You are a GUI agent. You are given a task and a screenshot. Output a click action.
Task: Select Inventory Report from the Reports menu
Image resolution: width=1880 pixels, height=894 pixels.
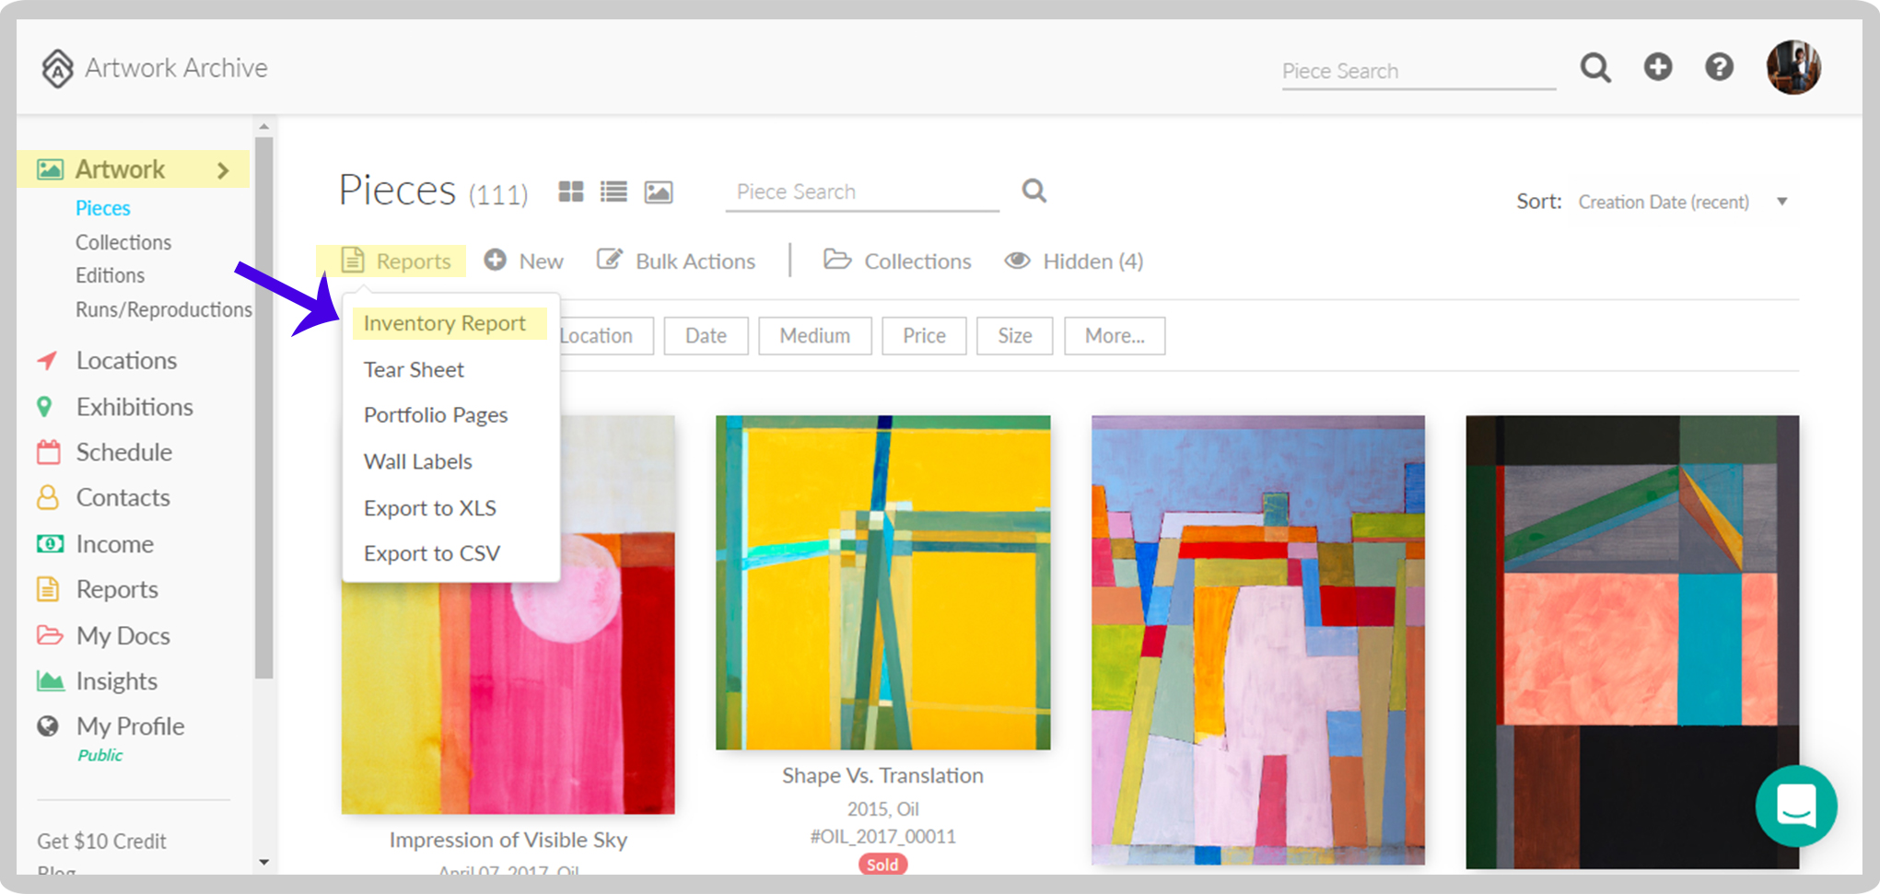pyautogui.click(x=445, y=323)
